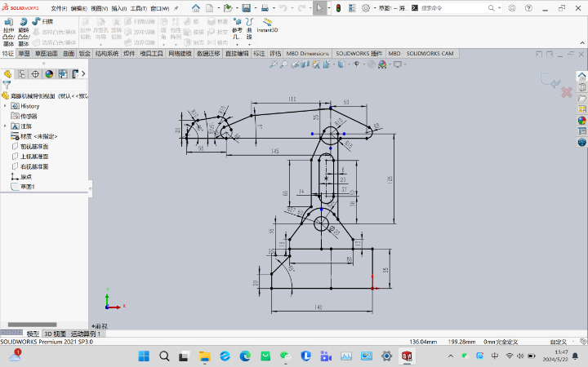
Task: Switch to the 曲面 Surfaces tab
Action: pyautogui.click(x=69, y=54)
